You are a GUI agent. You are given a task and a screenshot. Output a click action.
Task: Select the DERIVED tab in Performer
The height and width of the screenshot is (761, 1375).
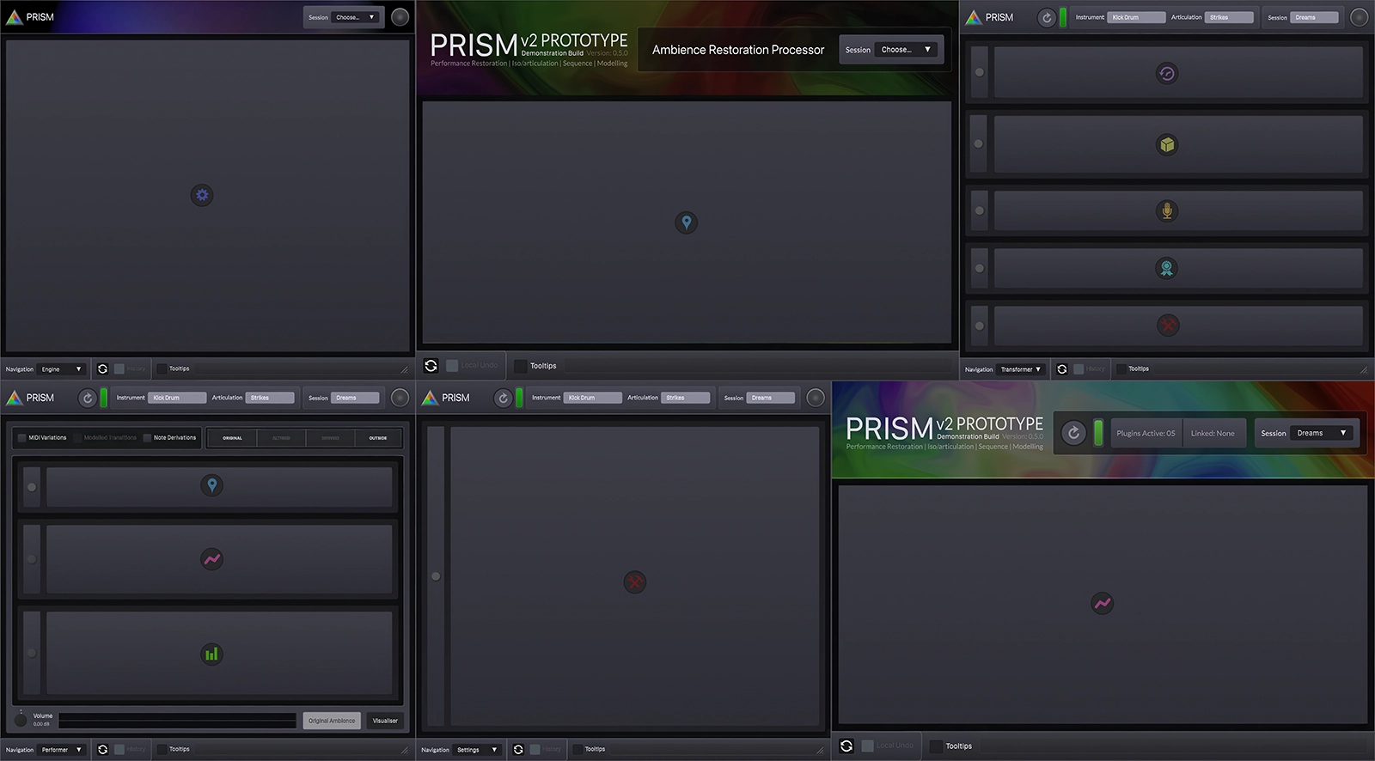[330, 438]
